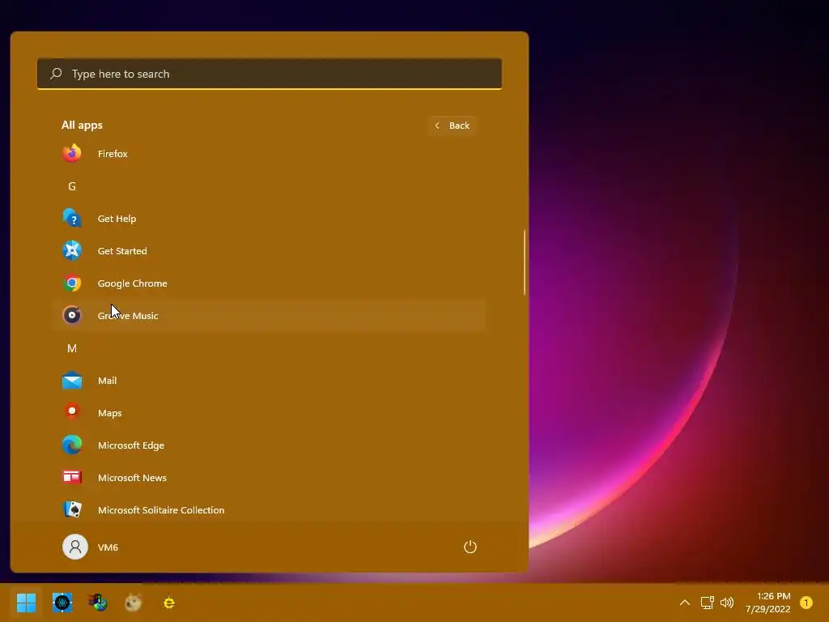
Task: Click the VM6 account name
Action: pyautogui.click(x=108, y=547)
